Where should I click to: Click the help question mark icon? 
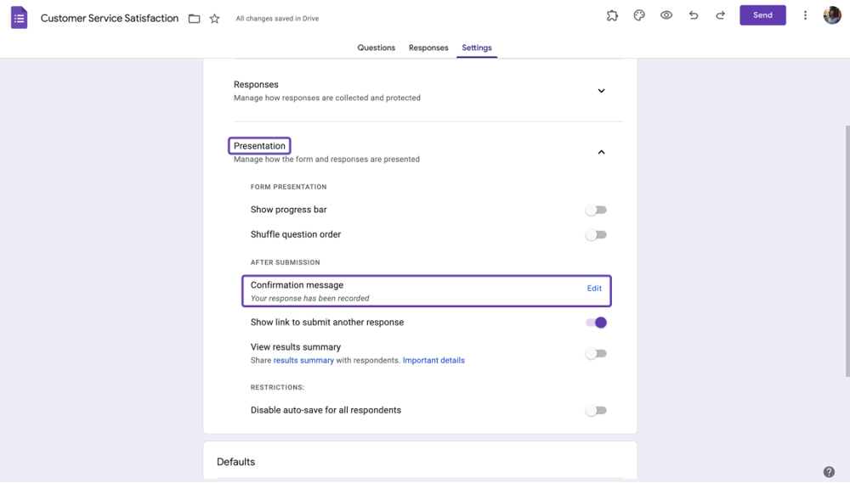tap(829, 472)
